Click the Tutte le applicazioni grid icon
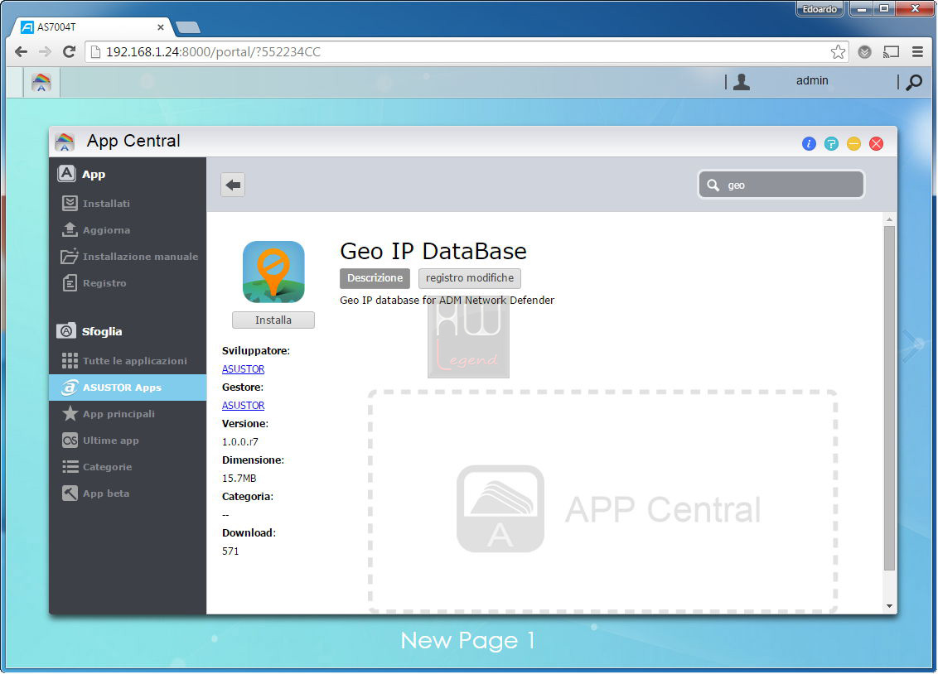938x674 pixels. coord(70,360)
